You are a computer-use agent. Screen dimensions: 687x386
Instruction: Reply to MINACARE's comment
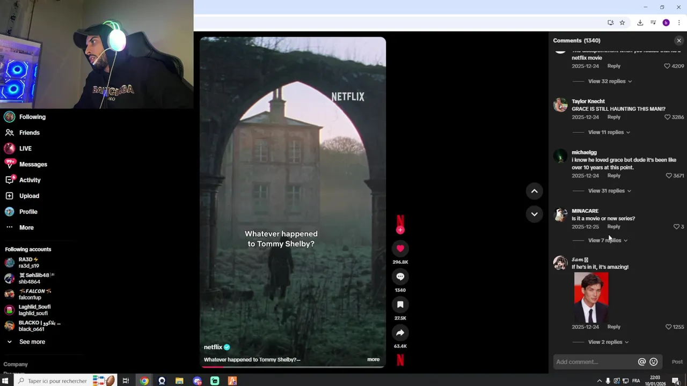[613, 227]
